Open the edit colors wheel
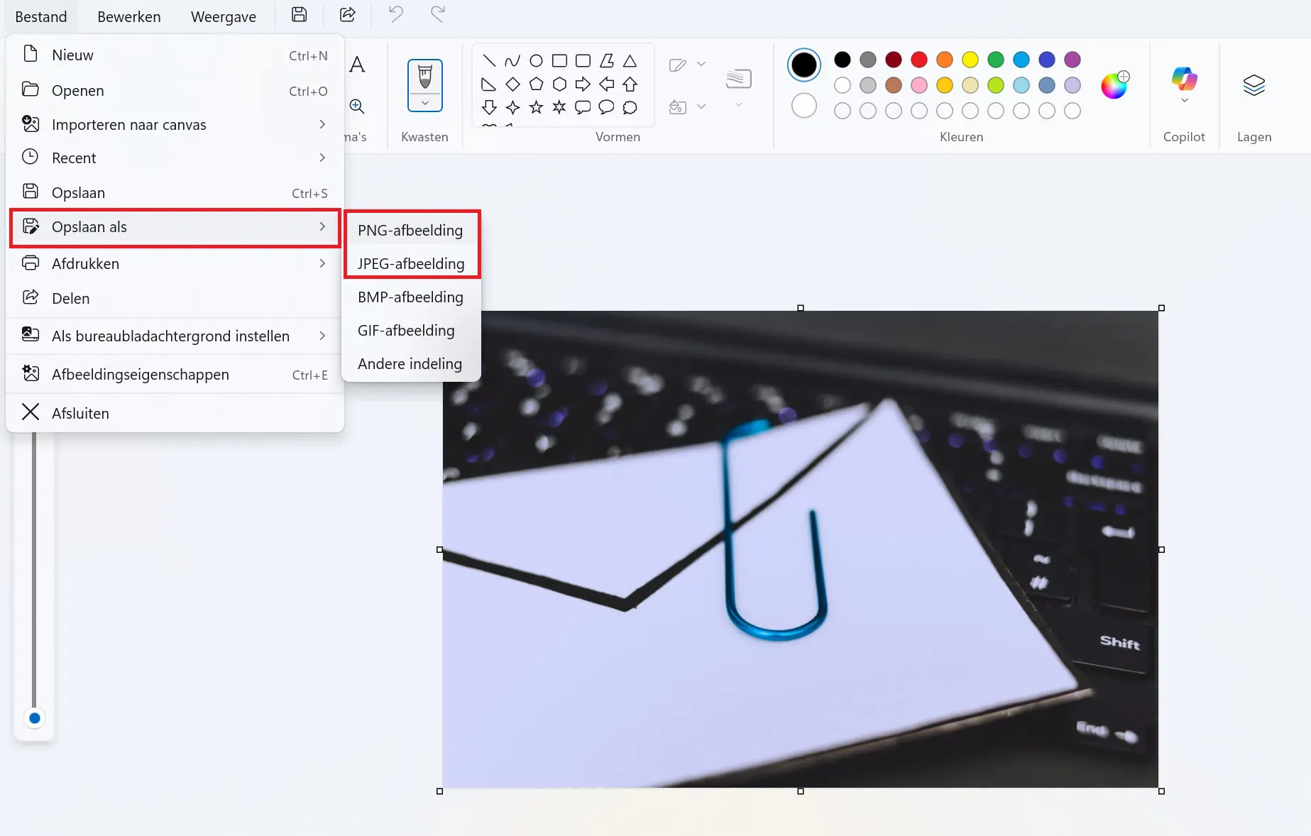Image resolution: width=1311 pixels, height=836 pixels. 1114,85
